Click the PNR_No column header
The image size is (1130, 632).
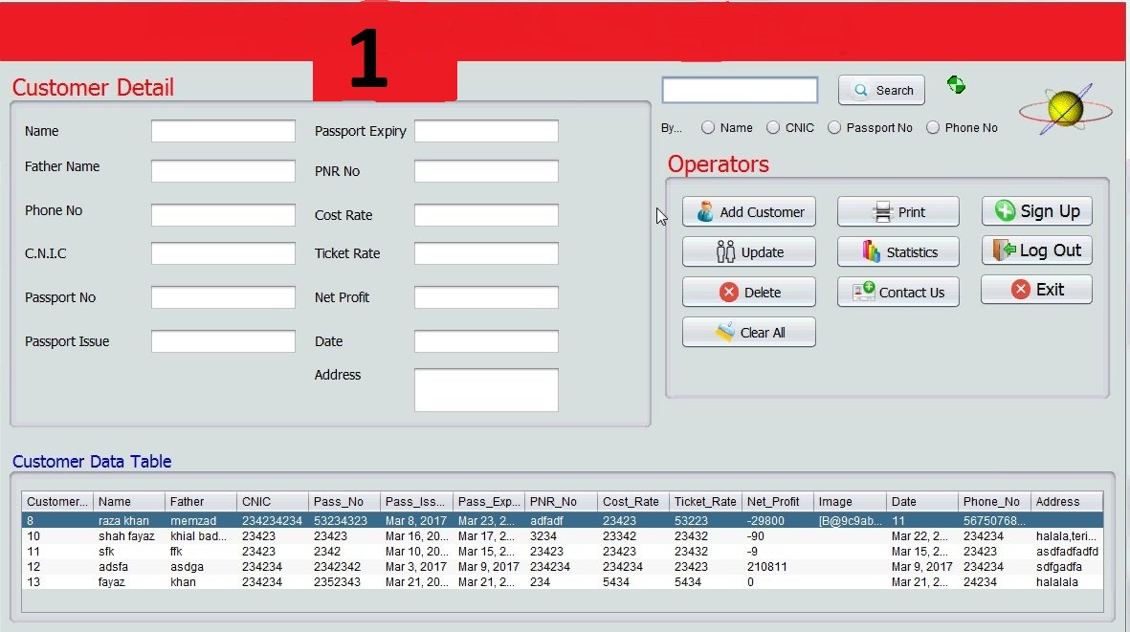562,502
